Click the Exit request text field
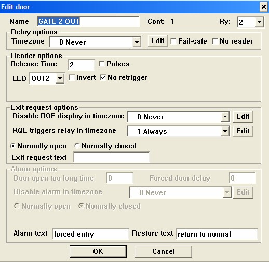Image resolution: width=269 pixels, height=262 pixels. click(x=112, y=157)
